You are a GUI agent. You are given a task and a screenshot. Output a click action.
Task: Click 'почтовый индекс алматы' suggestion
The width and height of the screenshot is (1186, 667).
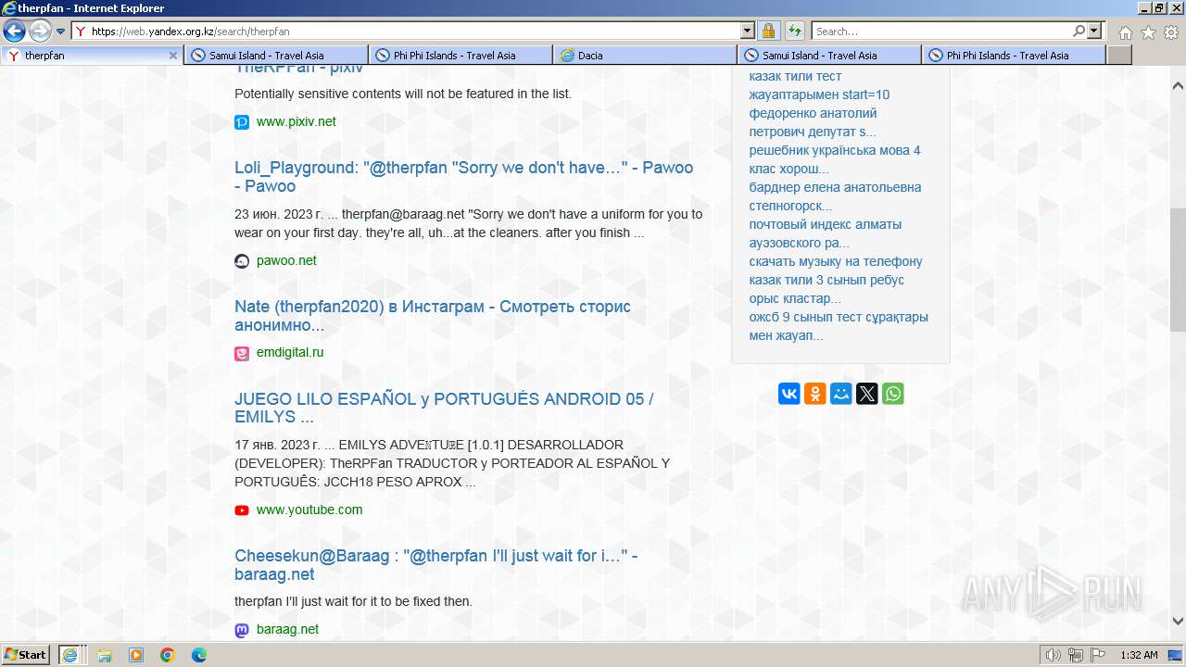[826, 233]
